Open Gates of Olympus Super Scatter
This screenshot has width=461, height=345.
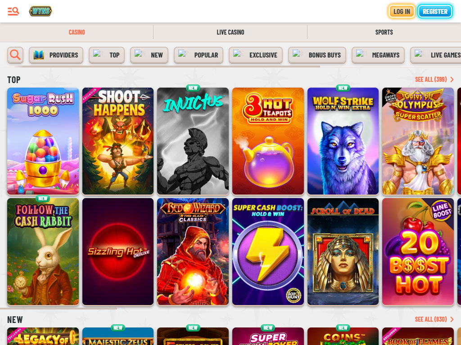(418, 141)
